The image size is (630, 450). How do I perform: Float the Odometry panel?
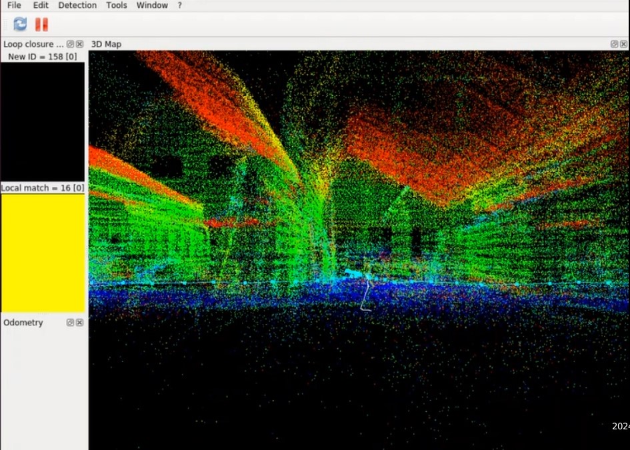(71, 323)
